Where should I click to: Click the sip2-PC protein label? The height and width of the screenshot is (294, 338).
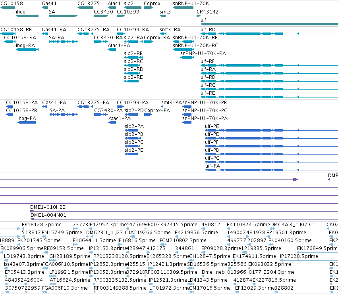tap(134, 142)
